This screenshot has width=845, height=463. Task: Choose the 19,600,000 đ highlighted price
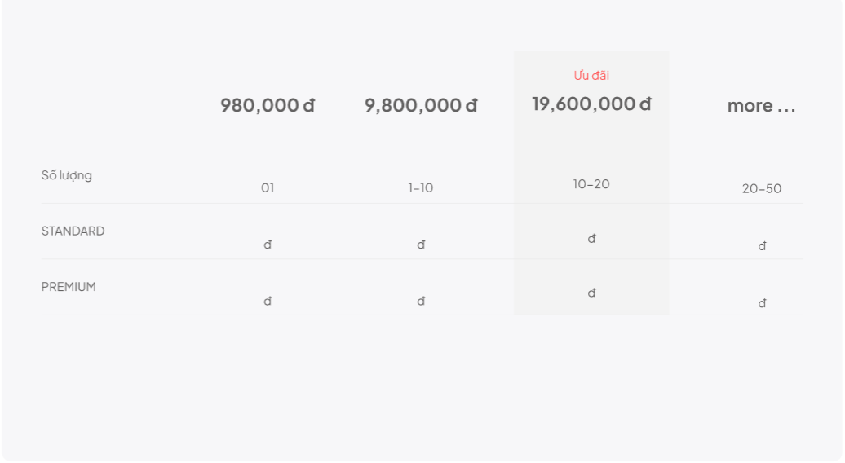tap(591, 104)
